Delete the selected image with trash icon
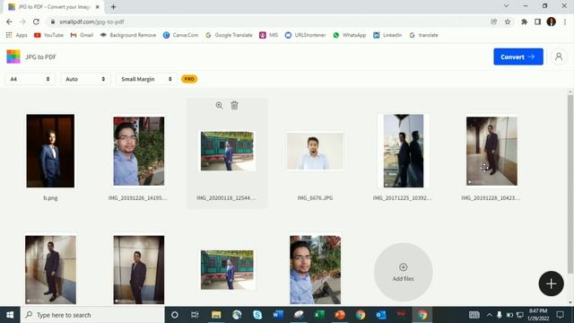Image resolution: width=574 pixels, height=323 pixels. click(234, 106)
